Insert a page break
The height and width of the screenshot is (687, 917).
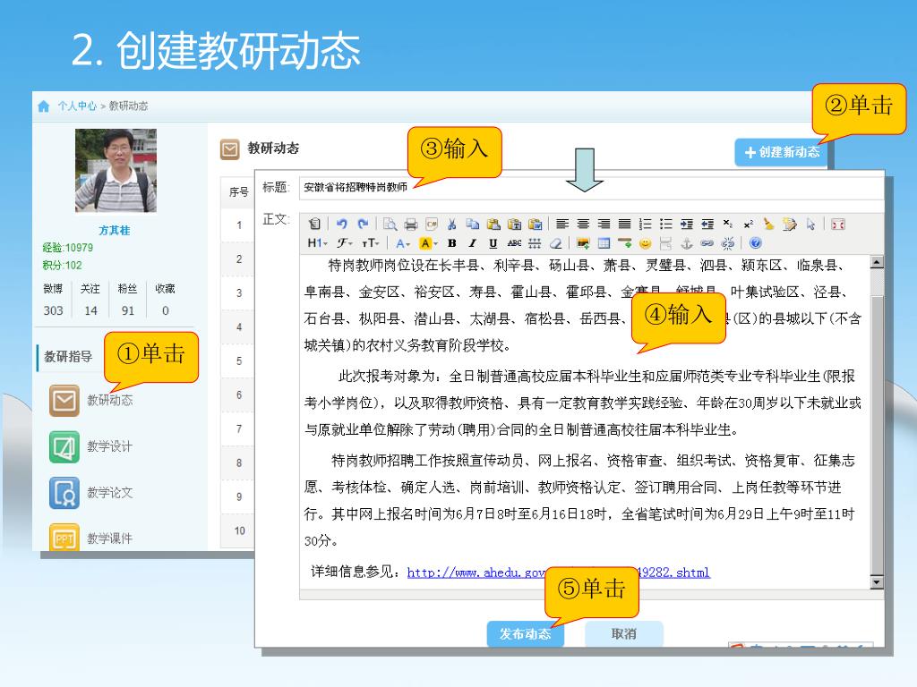[x=665, y=243]
